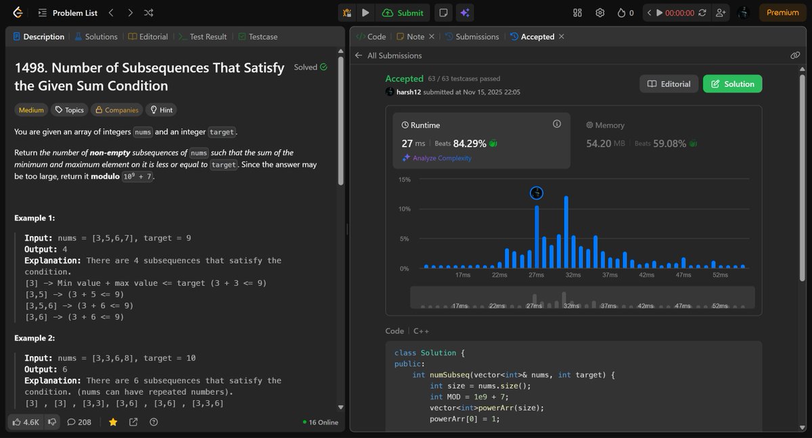812x438 pixels.
Task: Switch to the Note tab
Action: click(410, 36)
